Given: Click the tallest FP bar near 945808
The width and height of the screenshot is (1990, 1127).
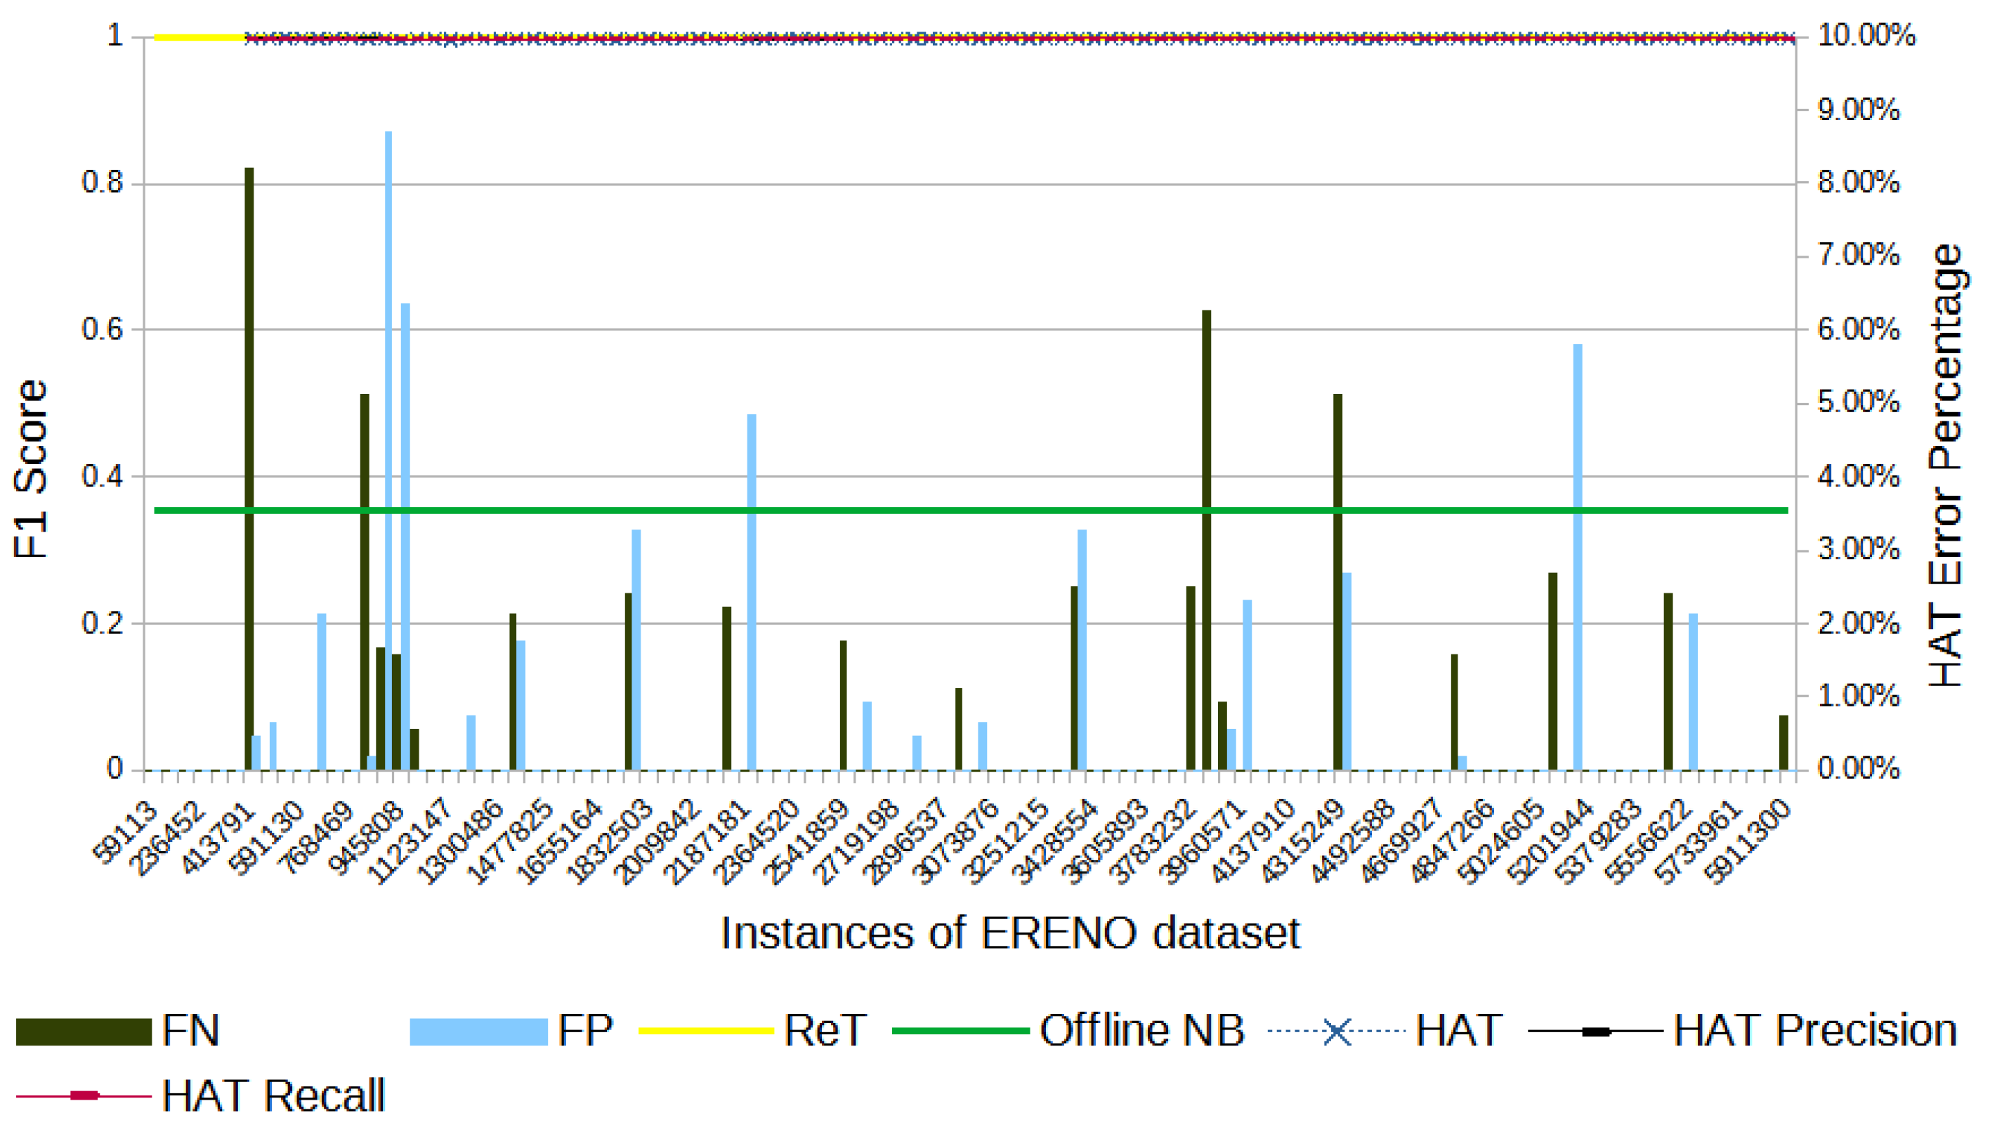Looking at the screenshot, I should [388, 451].
